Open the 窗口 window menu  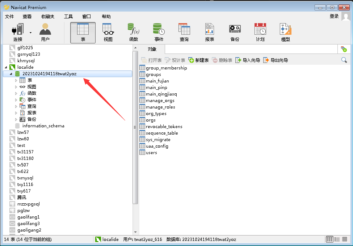[87, 16]
